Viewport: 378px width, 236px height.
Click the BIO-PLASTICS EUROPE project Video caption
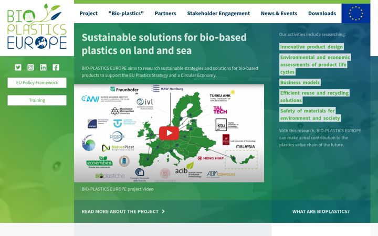118,189
